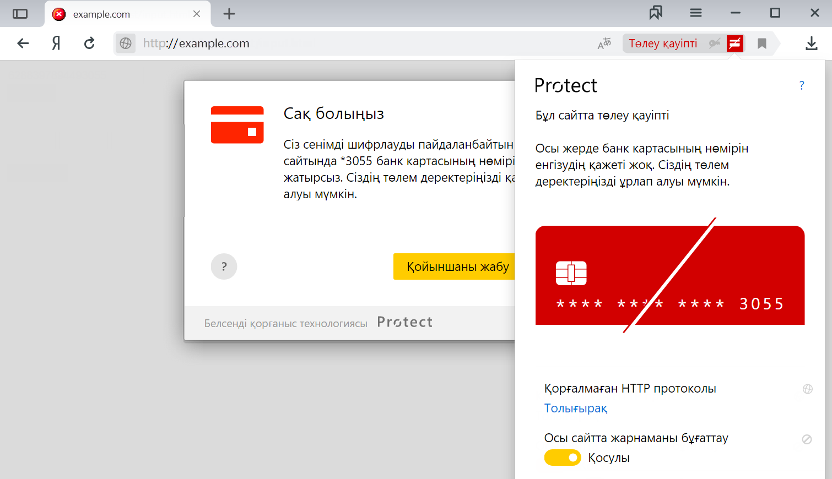
Task: Reload the current page
Action: (x=89, y=43)
